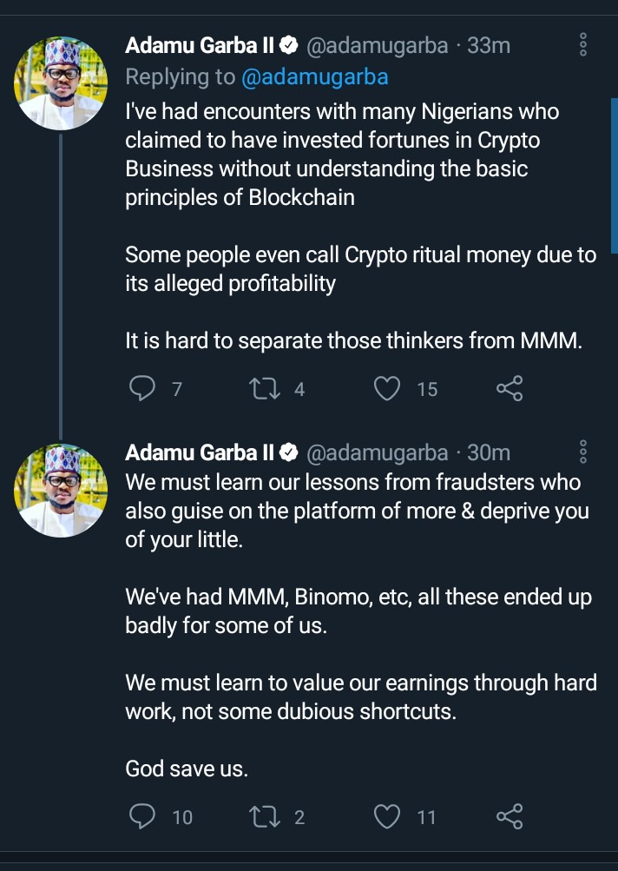Reply to the tweet ending "God save us"

click(141, 816)
